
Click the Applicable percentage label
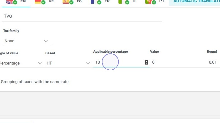110,51
